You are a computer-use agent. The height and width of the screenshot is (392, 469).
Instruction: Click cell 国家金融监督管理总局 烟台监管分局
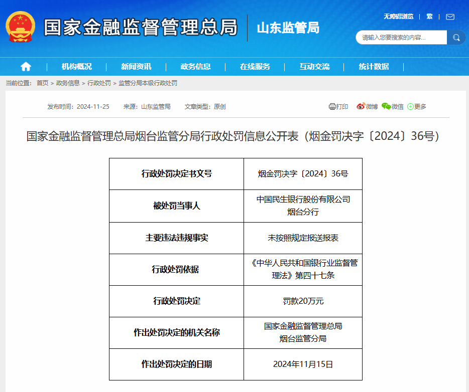point(303,332)
